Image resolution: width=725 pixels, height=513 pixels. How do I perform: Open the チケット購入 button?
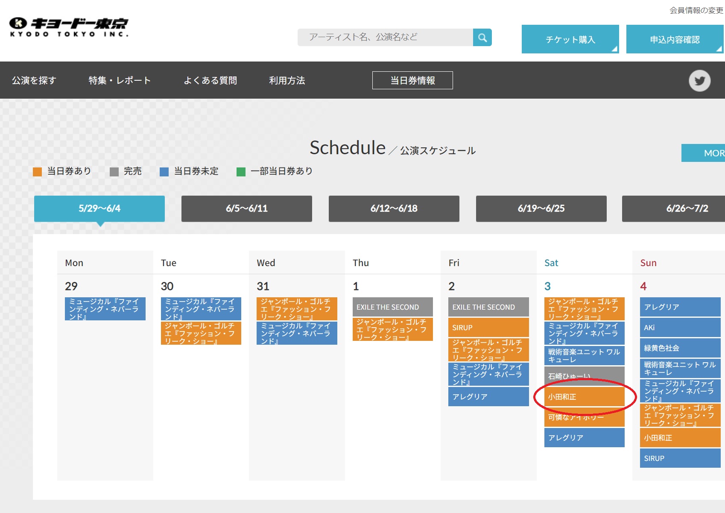click(x=570, y=39)
